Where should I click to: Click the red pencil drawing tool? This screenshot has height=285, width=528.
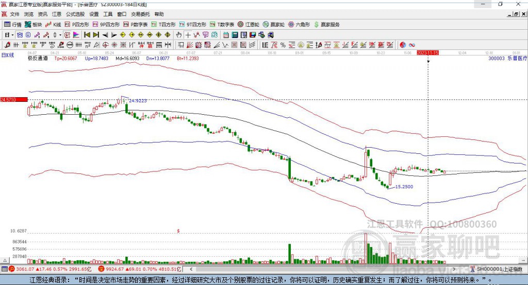(7, 45)
